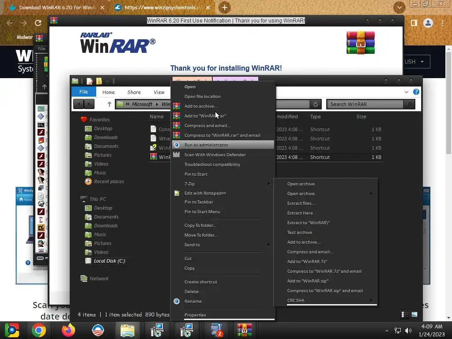The width and height of the screenshot is (452, 339).
Task: Sort files by the Size column header
Action: coord(361,117)
